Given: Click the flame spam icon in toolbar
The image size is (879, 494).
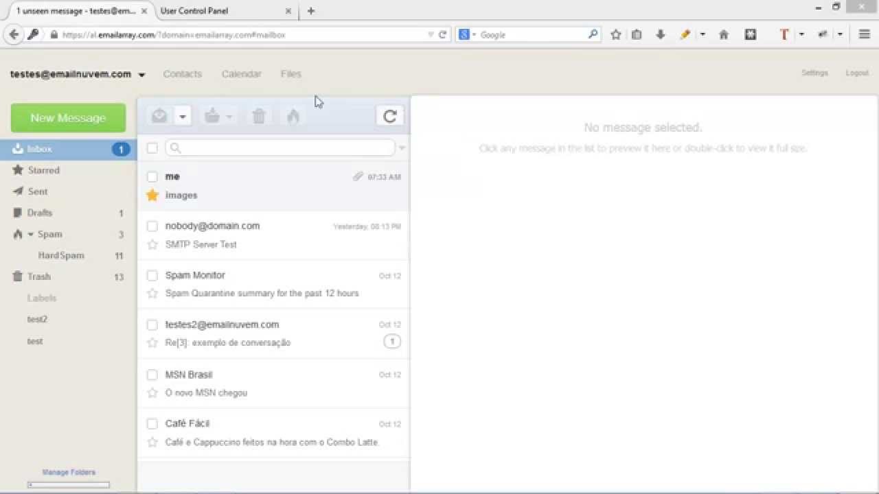Looking at the screenshot, I should tap(293, 116).
